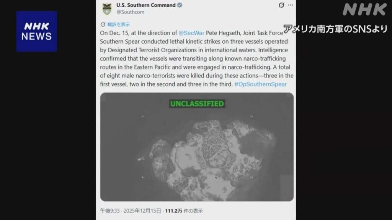The height and width of the screenshot is (220, 392).
Task: Click the @Southcom handle
Action: (130, 12)
